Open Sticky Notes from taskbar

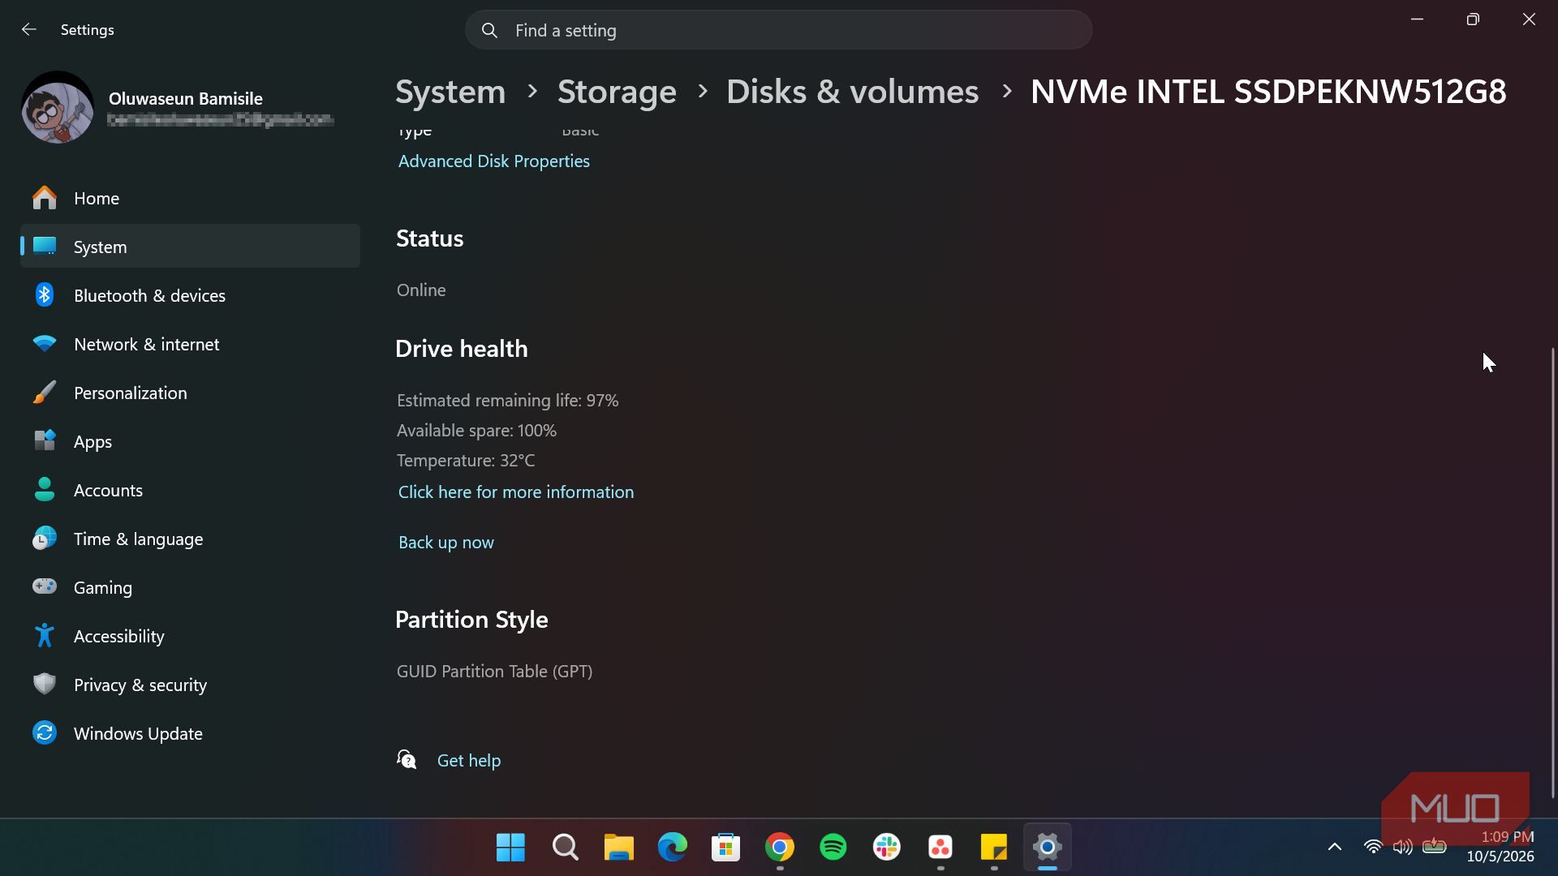coord(994,848)
